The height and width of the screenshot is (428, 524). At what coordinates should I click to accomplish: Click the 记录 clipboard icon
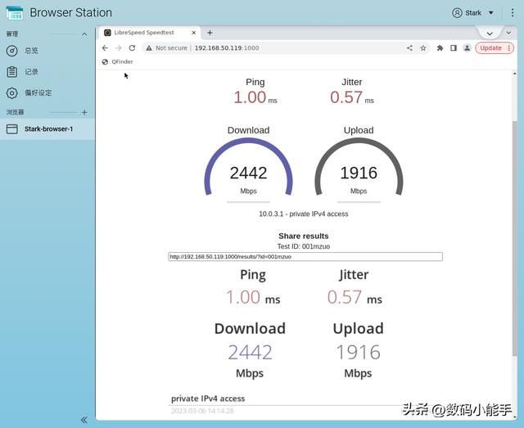point(12,72)
